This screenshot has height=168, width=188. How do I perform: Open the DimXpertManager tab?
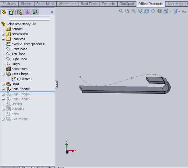[x=27, y=12]
